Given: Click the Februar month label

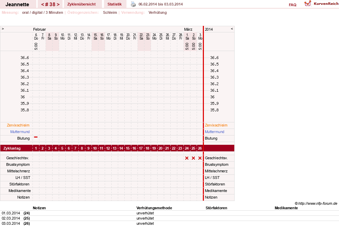Looking at the screenshot, I should (x=39, y=29).
